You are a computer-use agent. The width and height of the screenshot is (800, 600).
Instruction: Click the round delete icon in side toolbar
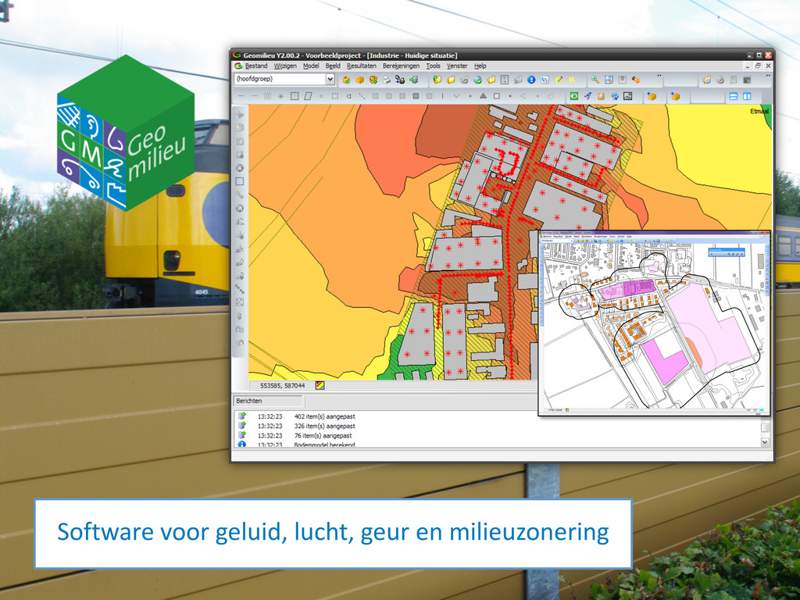240,168
